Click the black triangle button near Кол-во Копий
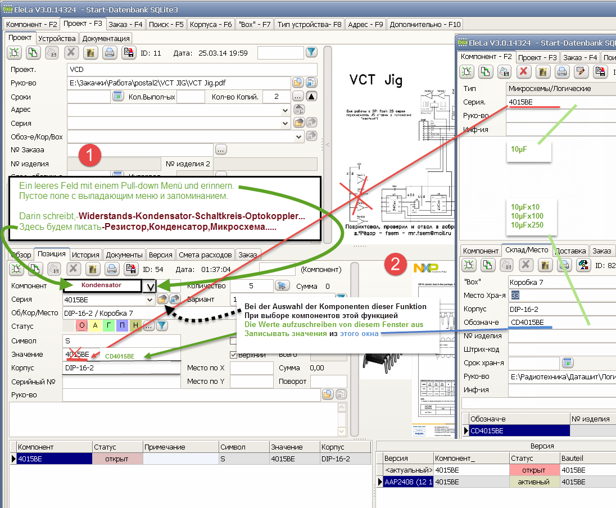616x508 pixels. pos(311,96)
